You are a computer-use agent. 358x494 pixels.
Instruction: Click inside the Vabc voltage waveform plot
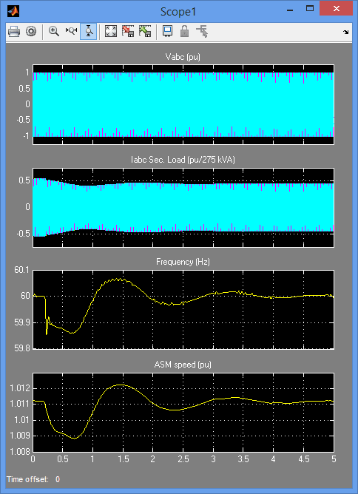tap(183, 104)
